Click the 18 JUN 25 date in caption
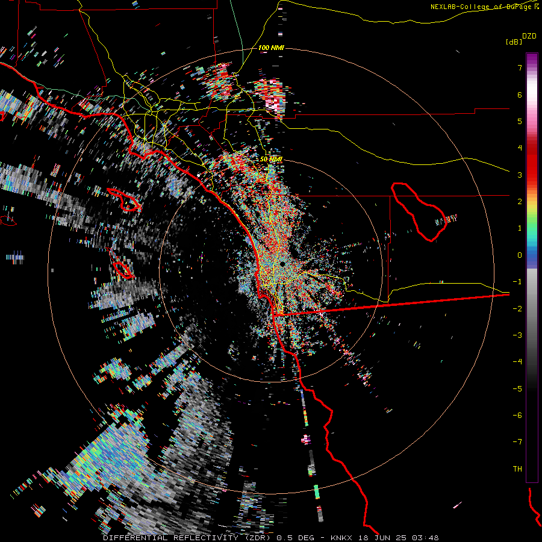Screen dimensions: 542x542 click(382, 538)
